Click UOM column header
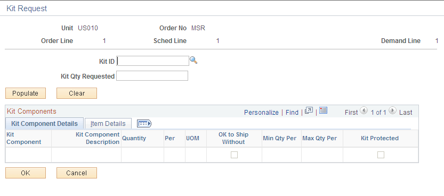The height and width of the screenshot is (196, 444). [x=193, y=138]
